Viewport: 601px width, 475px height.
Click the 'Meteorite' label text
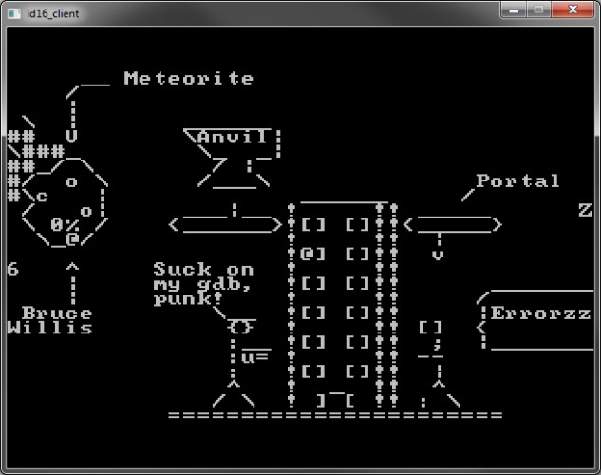[x=188, y=78]
